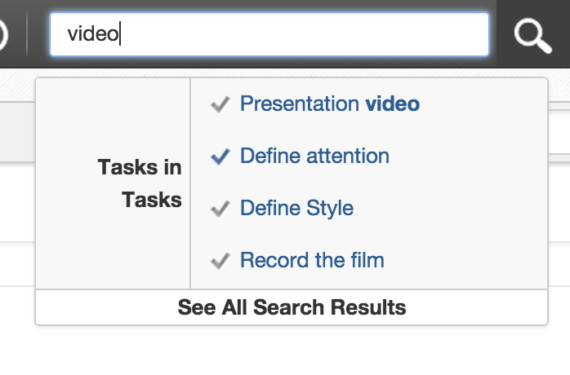Click the dark toolbar separator left of search box
This screenshot has width=570, height=375.
click(27, 33)
